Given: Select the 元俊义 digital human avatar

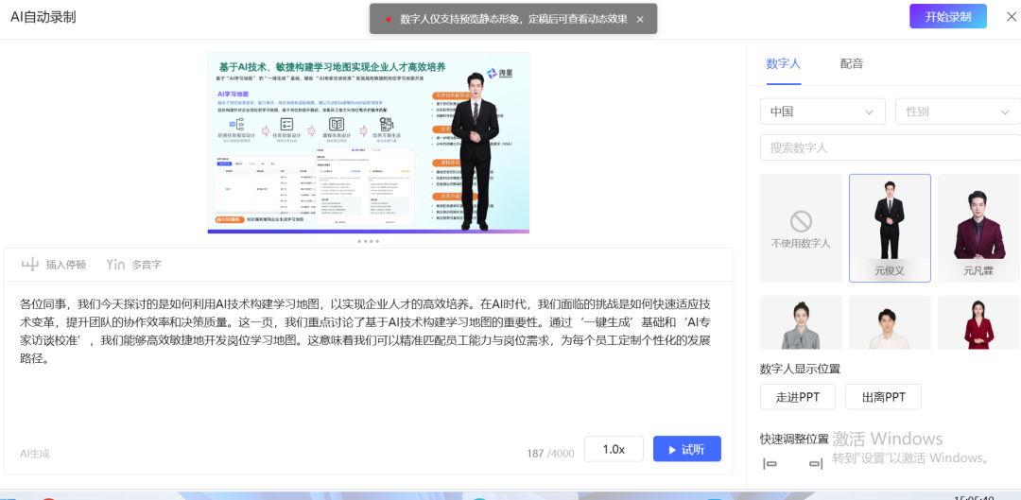Looking at the screenshot, I should tap(890, 228).
